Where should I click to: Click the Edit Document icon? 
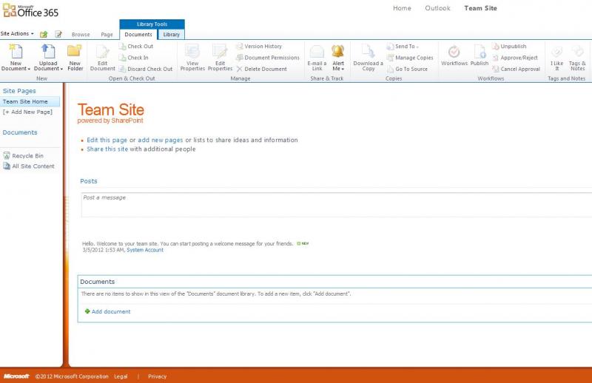pos(102,52)
